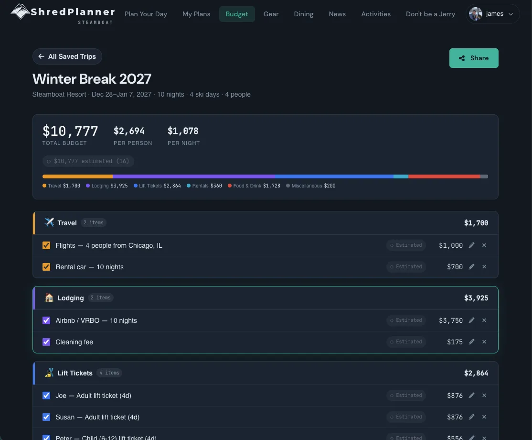Open the News tab
Image resolution: width=532 pixels, height=440 pixels.
[x=337, y=14]
